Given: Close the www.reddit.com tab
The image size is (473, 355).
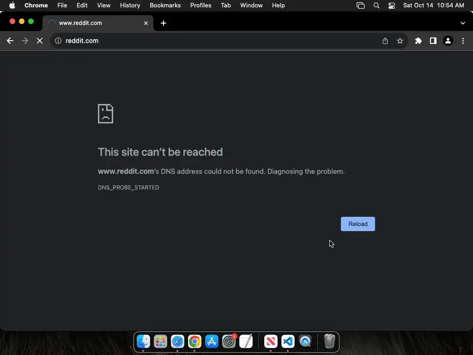Looking at the screenshot, I should (146, 23).
